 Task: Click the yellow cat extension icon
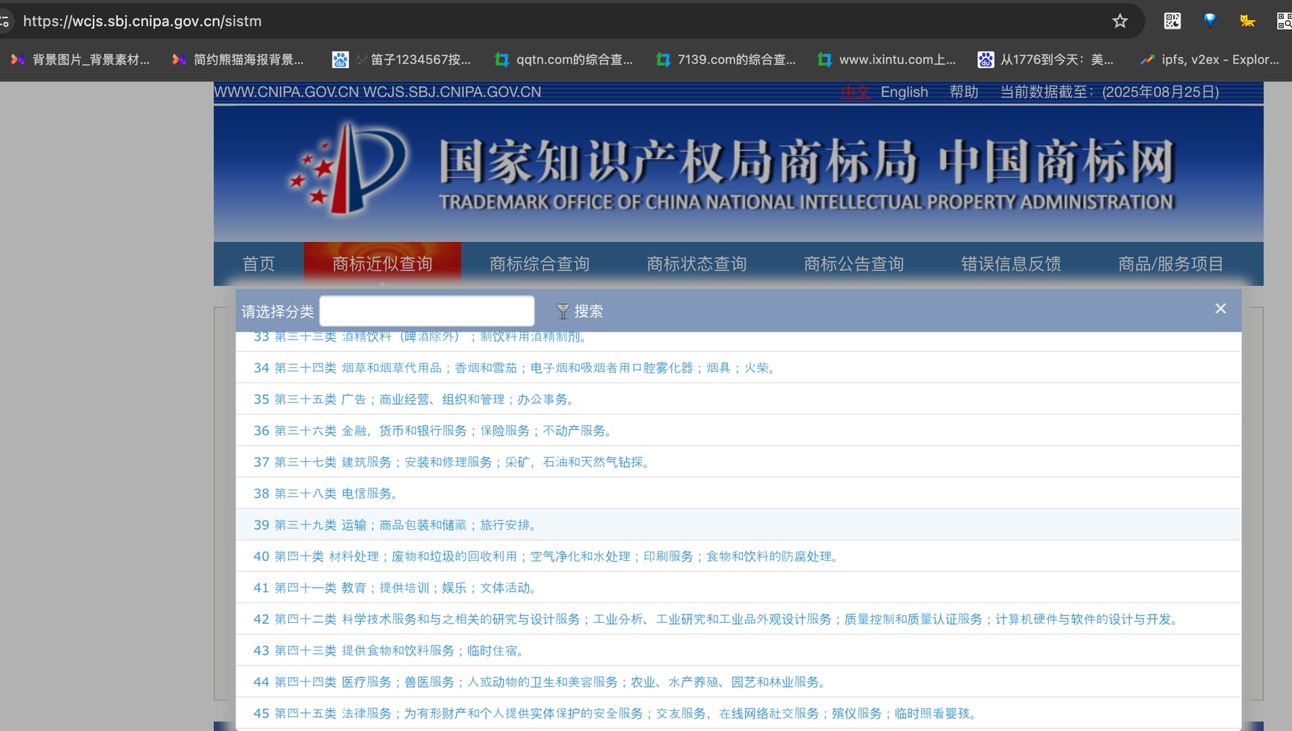1247,21
